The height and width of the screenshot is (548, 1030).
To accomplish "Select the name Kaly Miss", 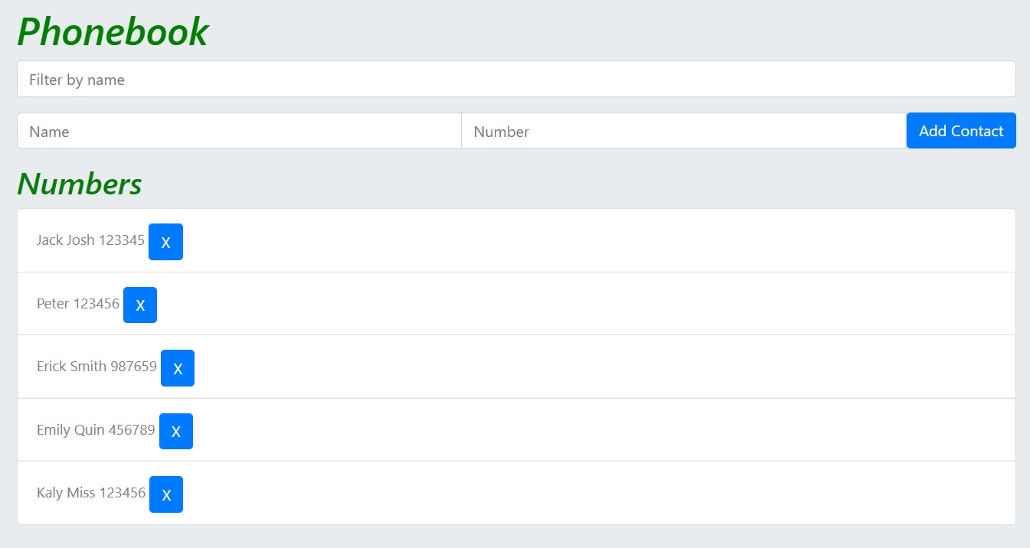I will pos(66,493).
